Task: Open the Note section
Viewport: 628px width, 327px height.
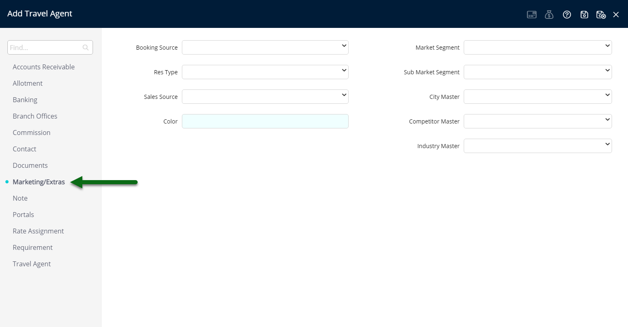Action: pos(20,198)
